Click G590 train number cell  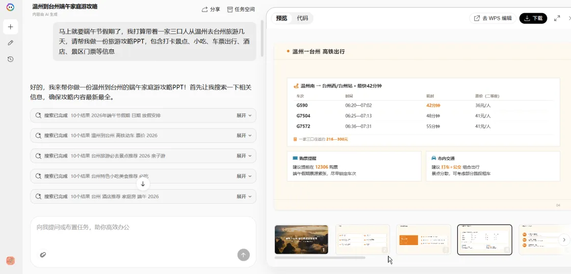tap(303, 106)
